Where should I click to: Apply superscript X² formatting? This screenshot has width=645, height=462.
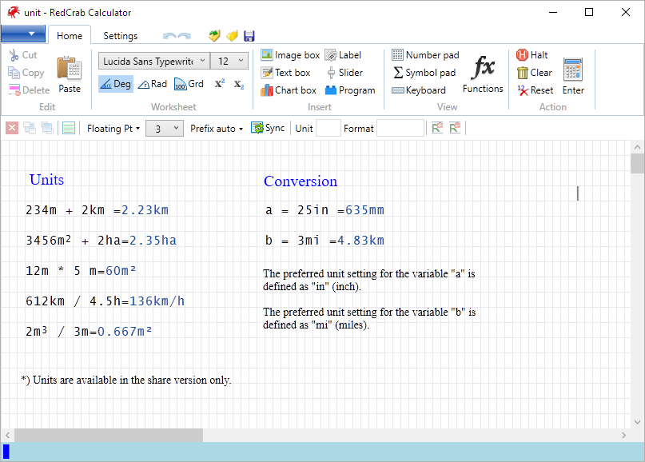pos(220,83)
